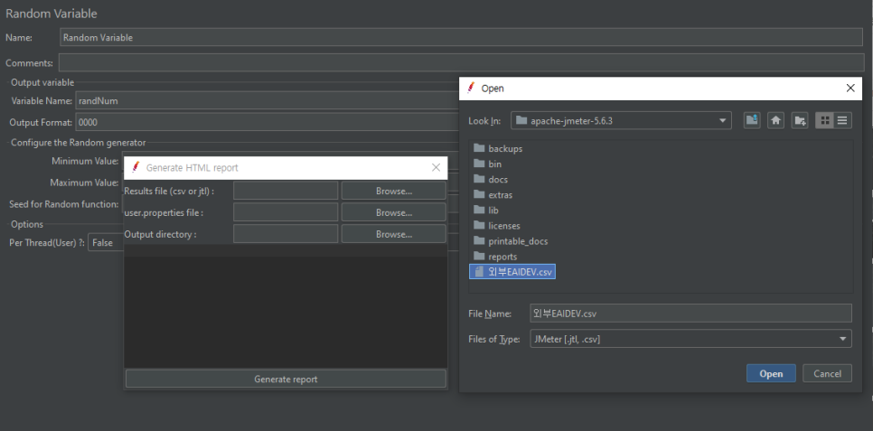
Task: Select the reports folder
Action: pos(495,257)
